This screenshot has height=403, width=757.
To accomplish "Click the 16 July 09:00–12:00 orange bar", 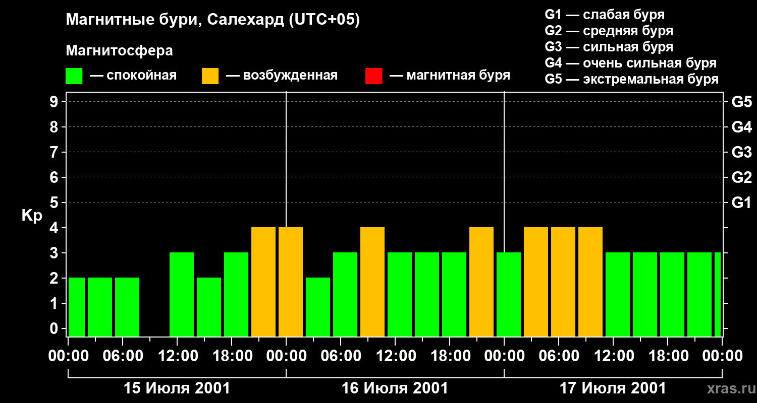I will tap(372, 282).
